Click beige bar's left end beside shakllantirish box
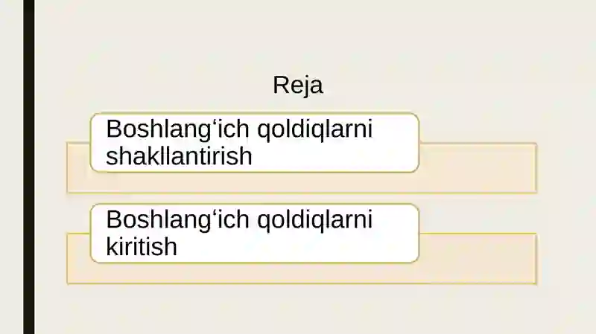 click(78, 168)
